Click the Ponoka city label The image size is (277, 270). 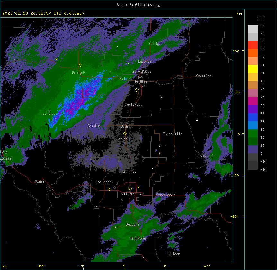(154, 44)
